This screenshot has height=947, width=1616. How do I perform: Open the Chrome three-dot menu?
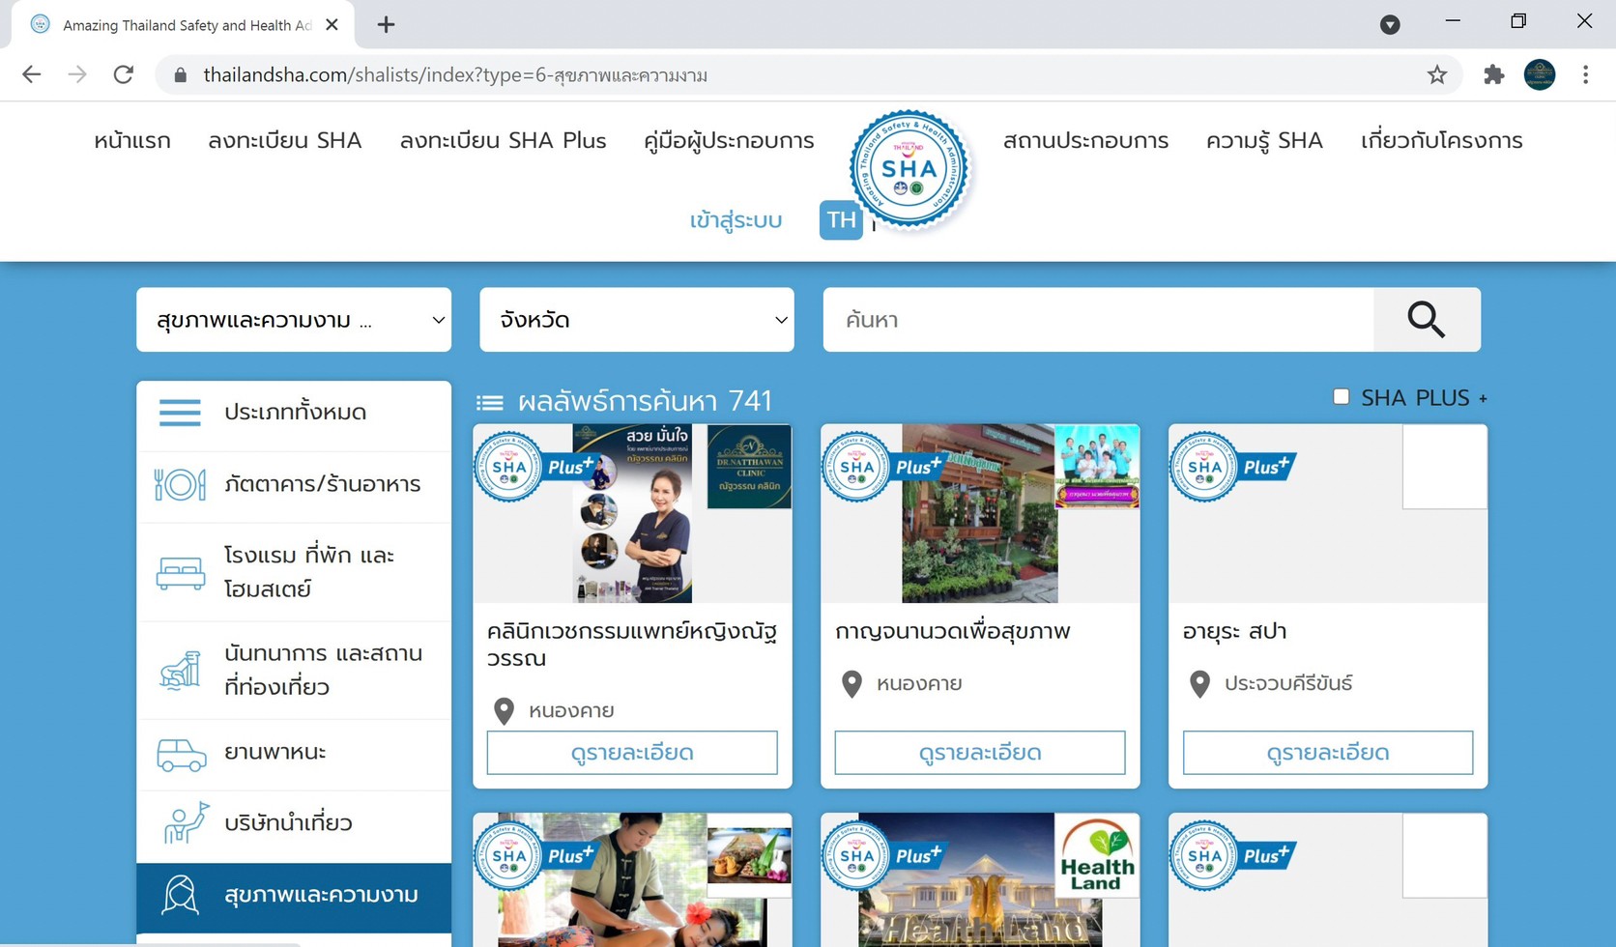1585,74
